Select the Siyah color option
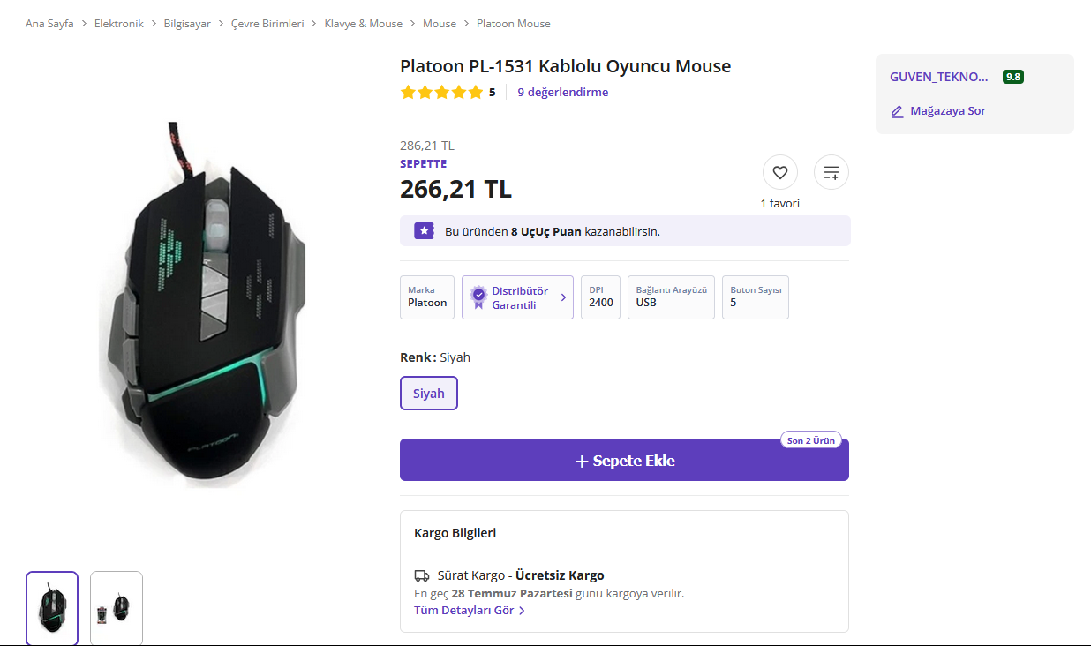 [429, 394]
